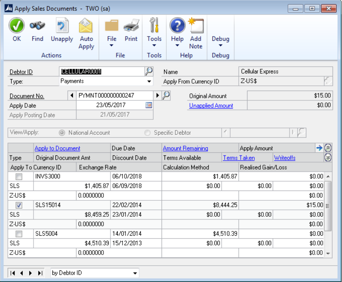Click the Unapplied Amount link
The image size is (342, 282).
click(x=211, y=106)
